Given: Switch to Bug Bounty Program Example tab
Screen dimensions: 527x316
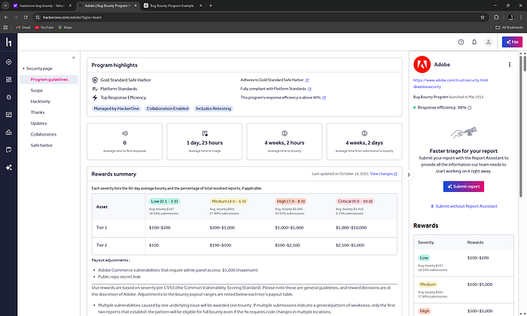Looking at the screenshot, I should [172, 6].
